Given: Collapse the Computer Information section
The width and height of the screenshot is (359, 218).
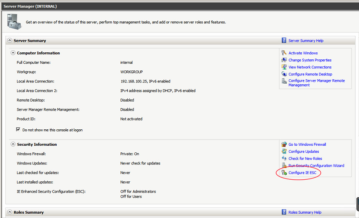Looking at the screenshot, I should coord(13,53).
